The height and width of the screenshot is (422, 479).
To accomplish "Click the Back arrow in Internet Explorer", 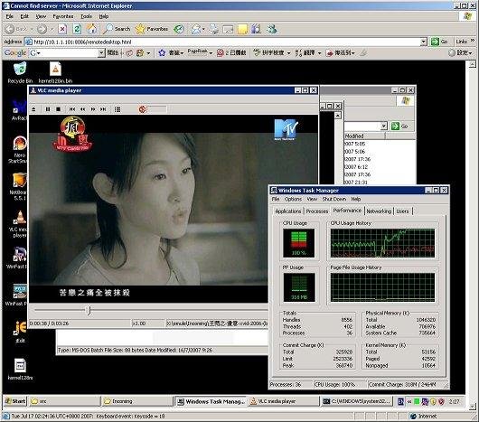I will (x=10, y=29).
